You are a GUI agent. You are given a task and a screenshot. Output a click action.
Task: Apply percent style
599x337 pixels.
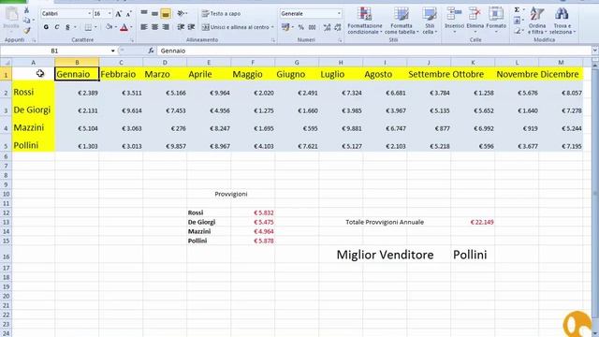(301, 27)
